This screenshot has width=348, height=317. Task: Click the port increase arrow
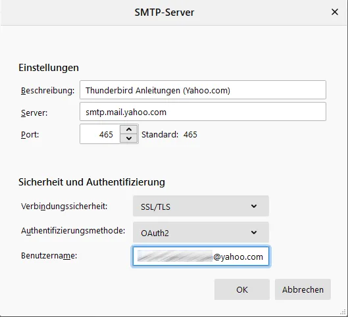click(129, 130)
